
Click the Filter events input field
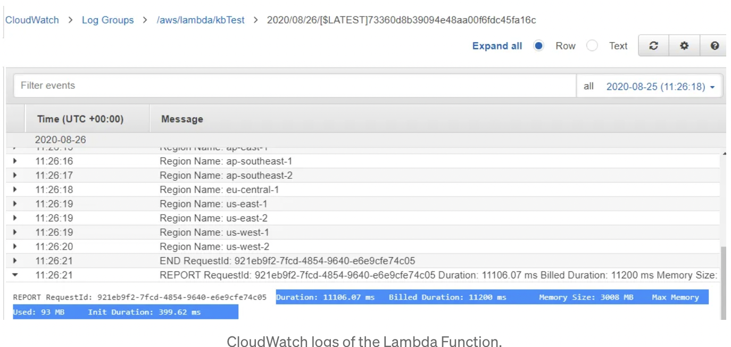tap(293, 86)
